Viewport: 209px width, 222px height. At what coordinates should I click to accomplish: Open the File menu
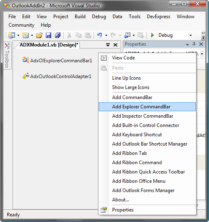click(x=12, y=17)
